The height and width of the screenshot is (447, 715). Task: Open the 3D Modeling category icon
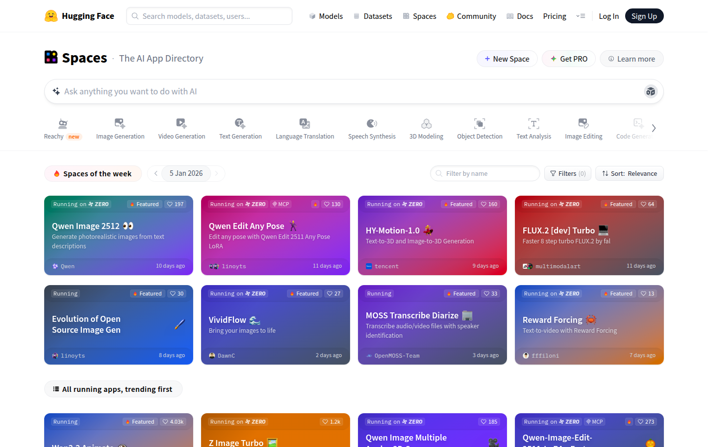[426, 123]
